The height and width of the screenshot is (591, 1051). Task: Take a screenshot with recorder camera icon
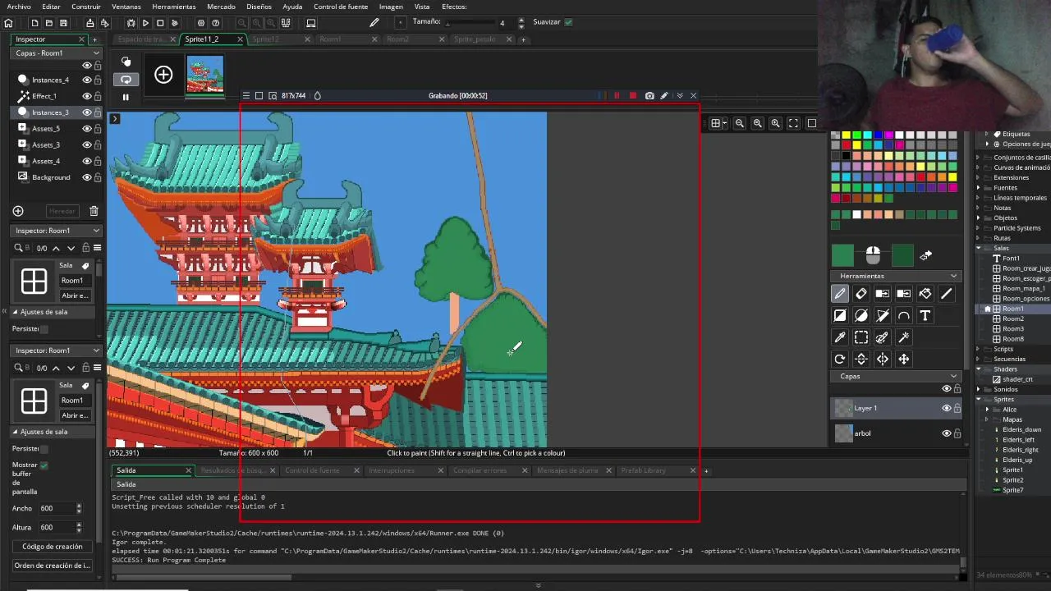click(x=649, y=96)
